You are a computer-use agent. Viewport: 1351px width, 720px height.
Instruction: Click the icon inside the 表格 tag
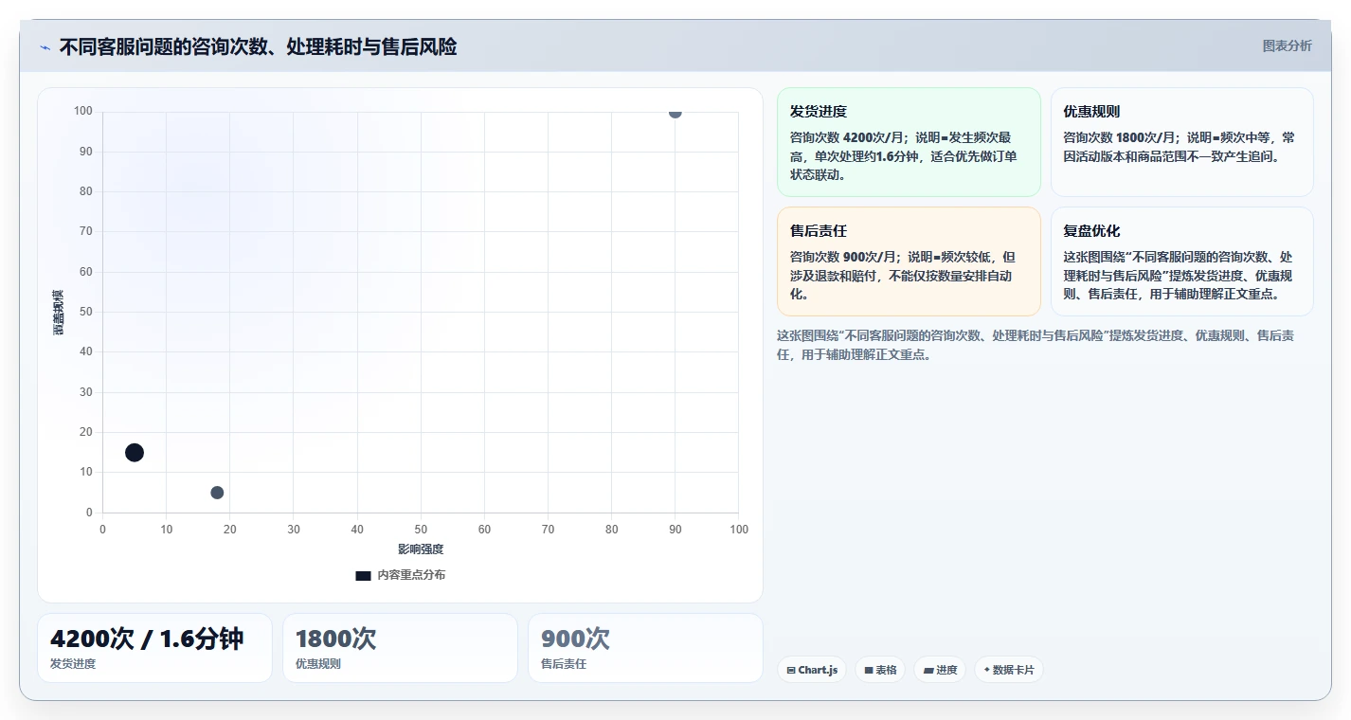(x=869, y=670)
